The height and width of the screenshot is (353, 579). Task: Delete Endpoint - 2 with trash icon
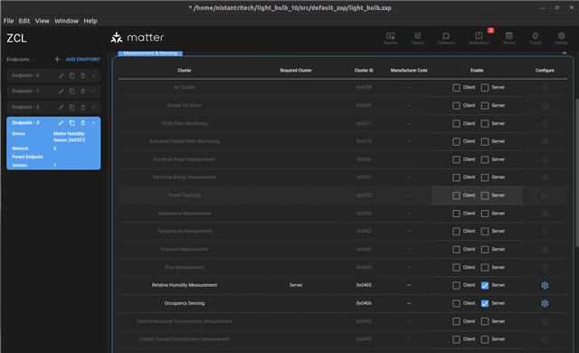point(82,107)
